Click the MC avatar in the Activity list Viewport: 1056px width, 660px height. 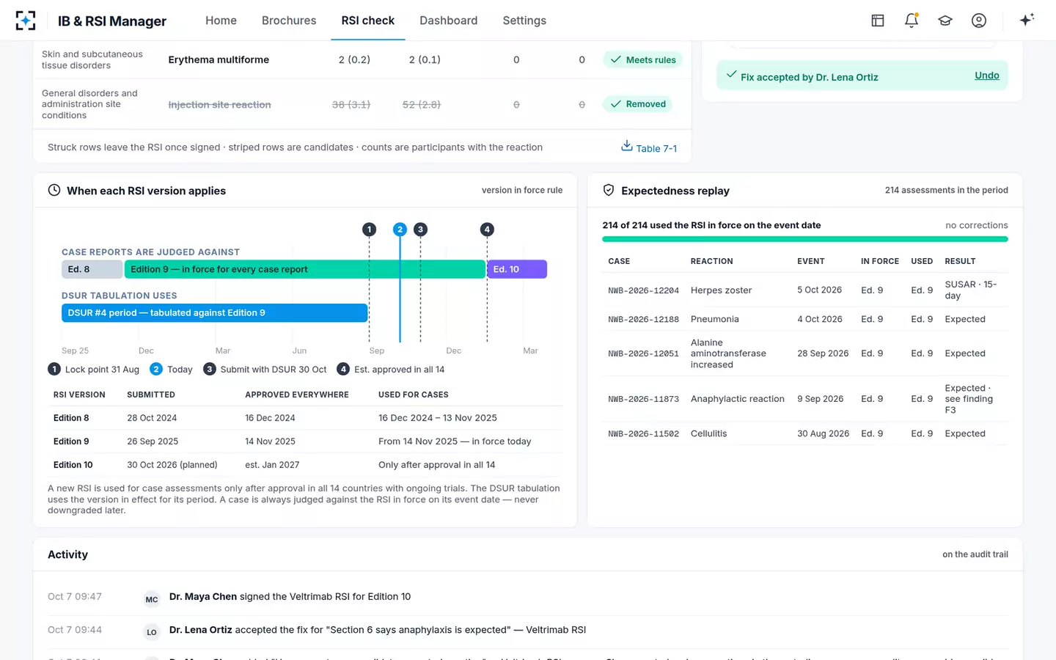click(x=152, y=599)
